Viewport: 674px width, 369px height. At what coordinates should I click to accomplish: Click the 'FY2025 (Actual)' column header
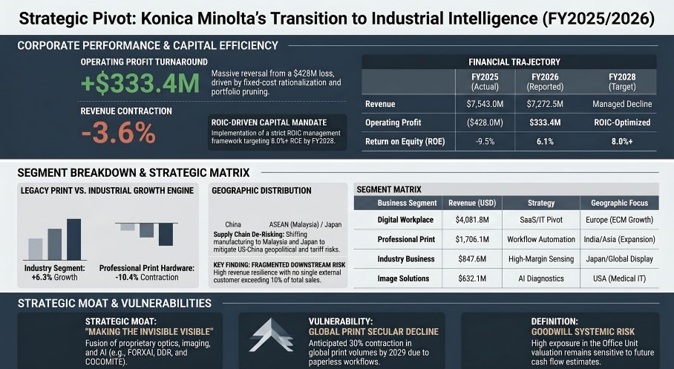point(485,82)
